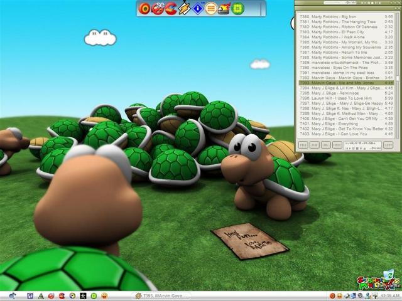Screen dimensions: 402x301
Task: Select track 7387 Return To Me
Action: (346, 52)
